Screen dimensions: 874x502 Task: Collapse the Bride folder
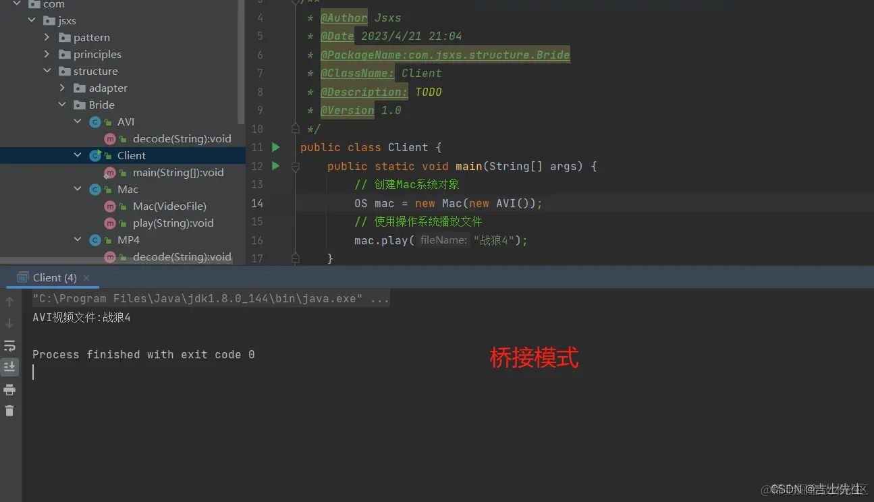62,105
